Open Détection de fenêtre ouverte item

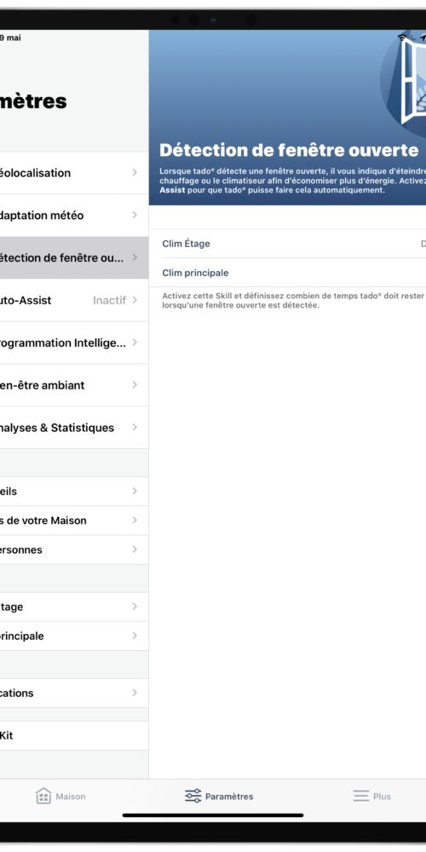tap(74, 258)
